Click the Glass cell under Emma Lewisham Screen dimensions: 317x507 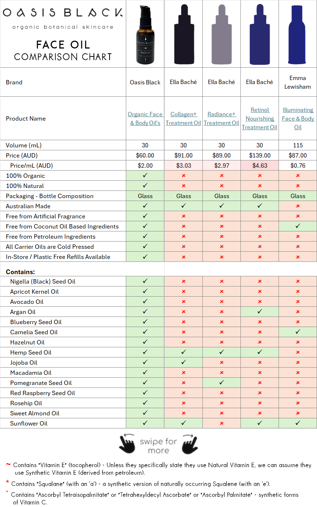coord(298,196)
